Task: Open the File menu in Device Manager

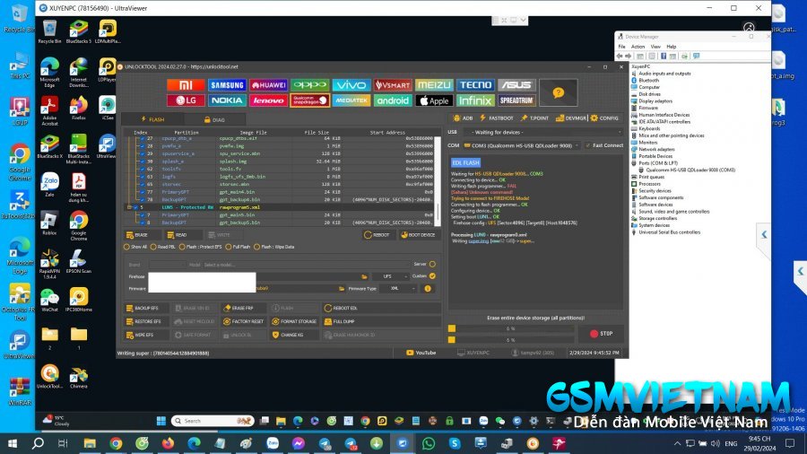Action: pyautogui.click(x=621, y=47)
